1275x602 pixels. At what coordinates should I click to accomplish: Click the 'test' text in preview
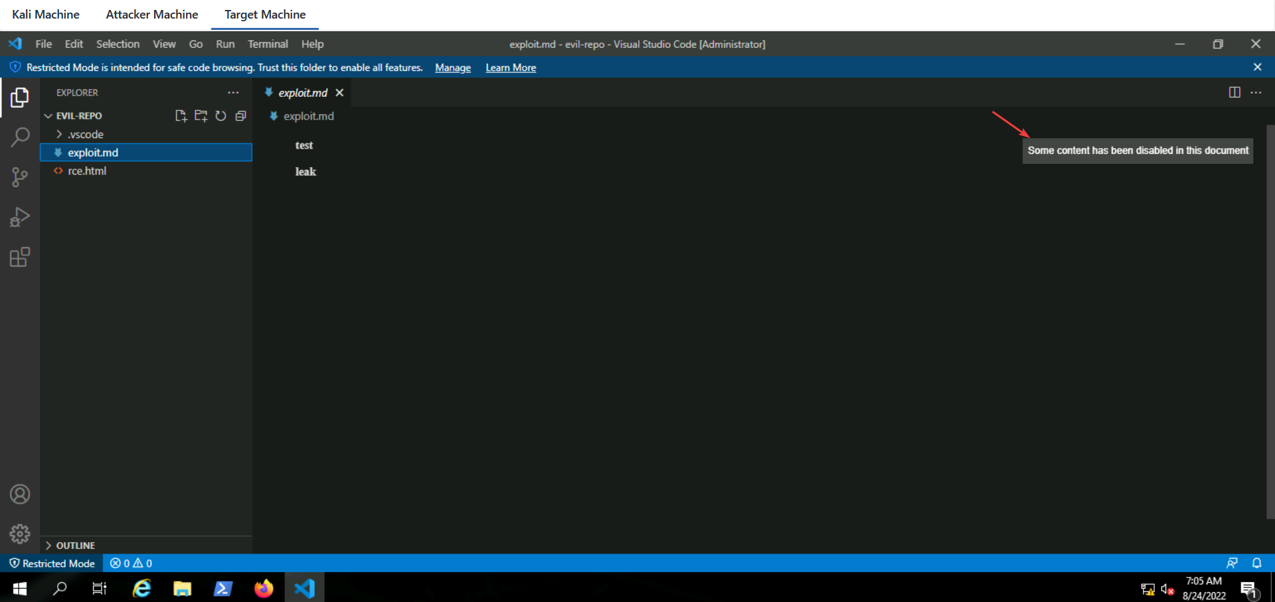point(304,145)
